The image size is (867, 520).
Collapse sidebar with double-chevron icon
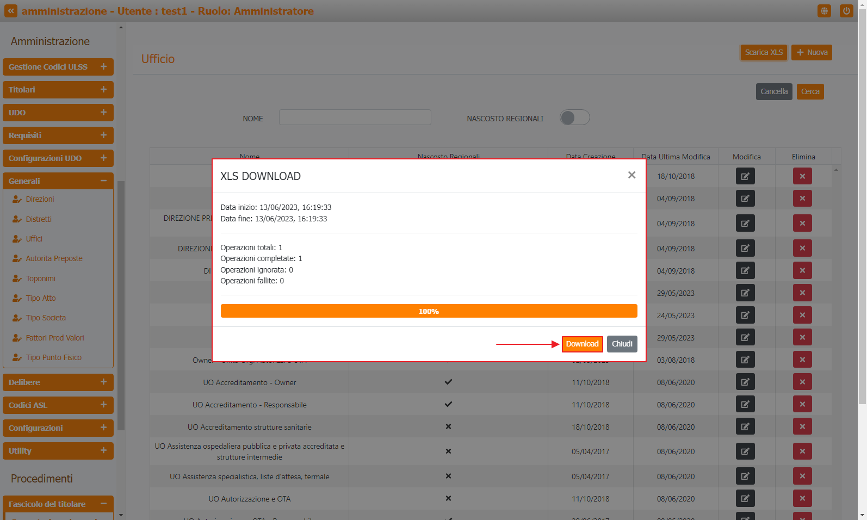(11, 11)
